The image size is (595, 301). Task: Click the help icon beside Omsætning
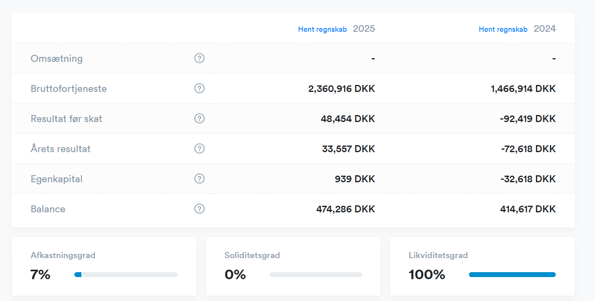tap(200, 58)
